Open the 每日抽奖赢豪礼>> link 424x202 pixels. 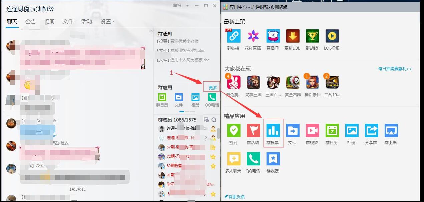[x=395, y=69]
